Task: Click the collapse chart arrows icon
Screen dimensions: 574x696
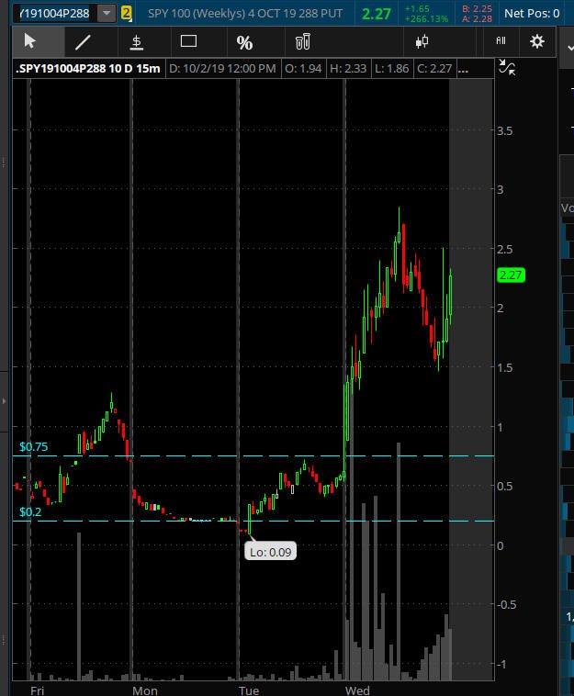Action: [507, 67]
